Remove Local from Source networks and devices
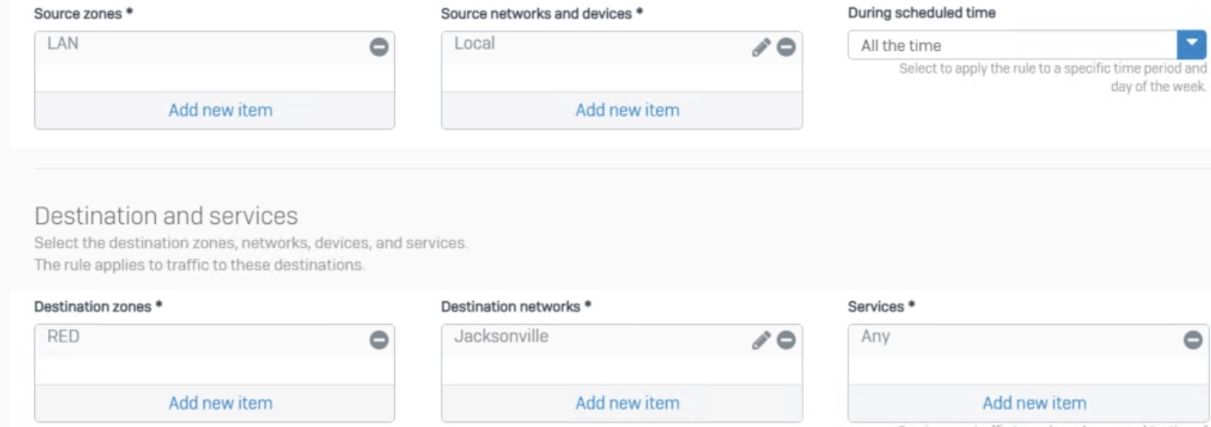 point(786,47)
